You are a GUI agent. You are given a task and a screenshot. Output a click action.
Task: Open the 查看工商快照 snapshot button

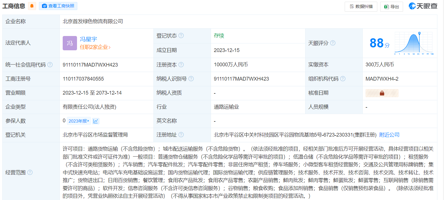tap(58, 6)
